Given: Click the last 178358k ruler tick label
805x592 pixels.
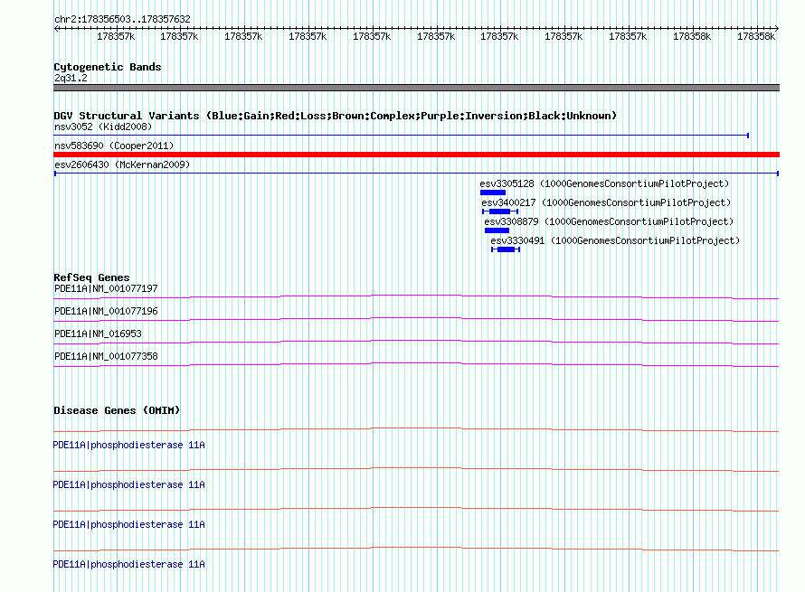Looking at the screenshot, I should tap(756, 36).
